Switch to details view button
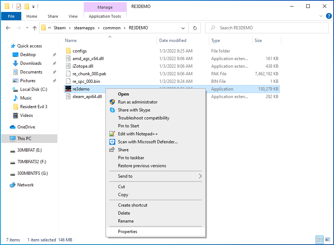 tap(320, 240)
